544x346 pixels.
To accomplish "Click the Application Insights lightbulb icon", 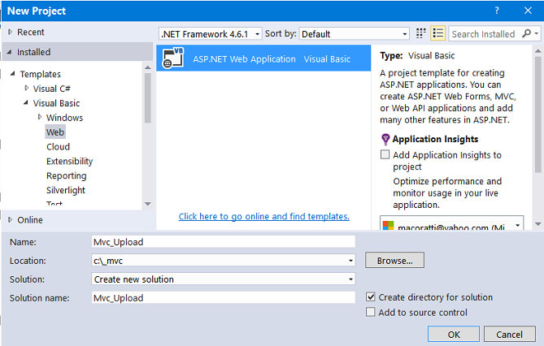I will 385,140.
